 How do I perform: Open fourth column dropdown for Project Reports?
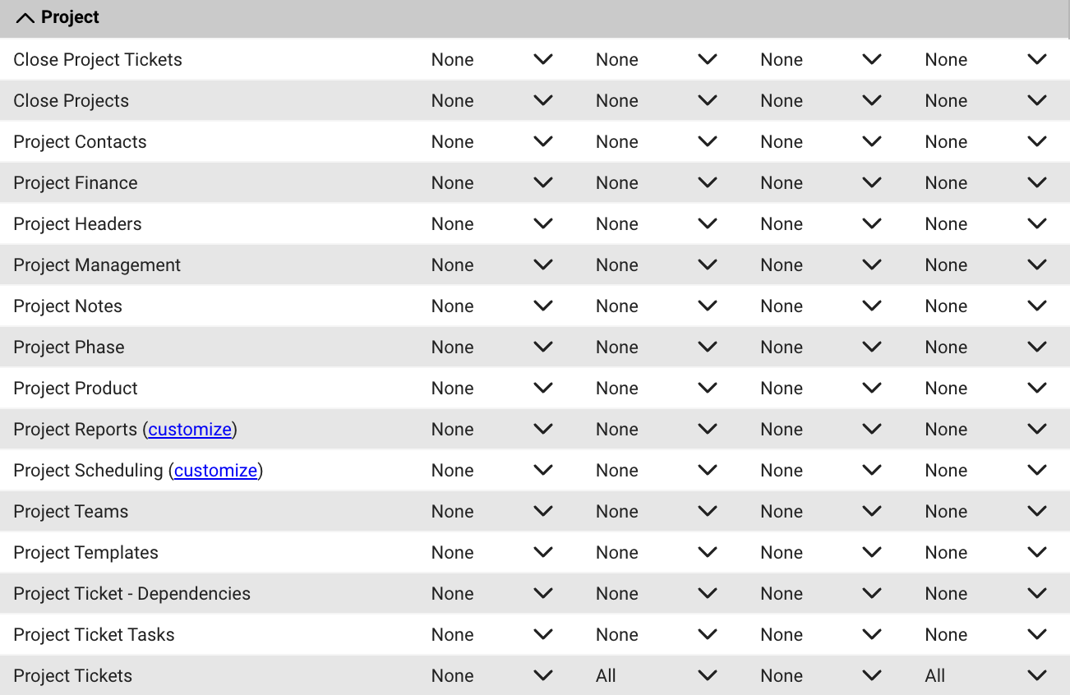[1037, 430]
